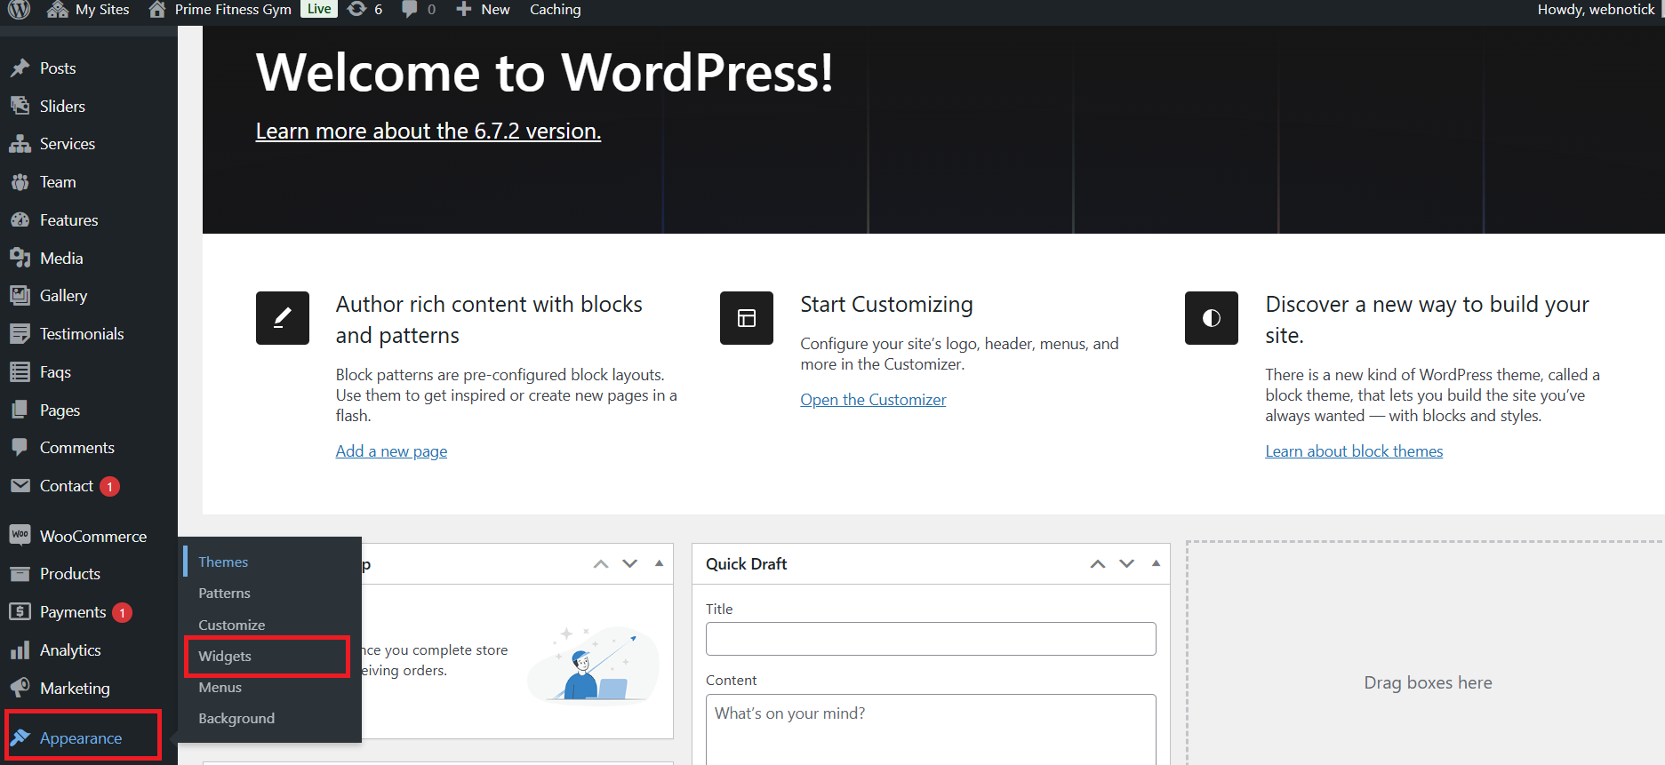This screenshot has height=765, width=1665.
Task: Click the Start Customizing layout icon
Action: pyautogui.click(x=747, y=318)
